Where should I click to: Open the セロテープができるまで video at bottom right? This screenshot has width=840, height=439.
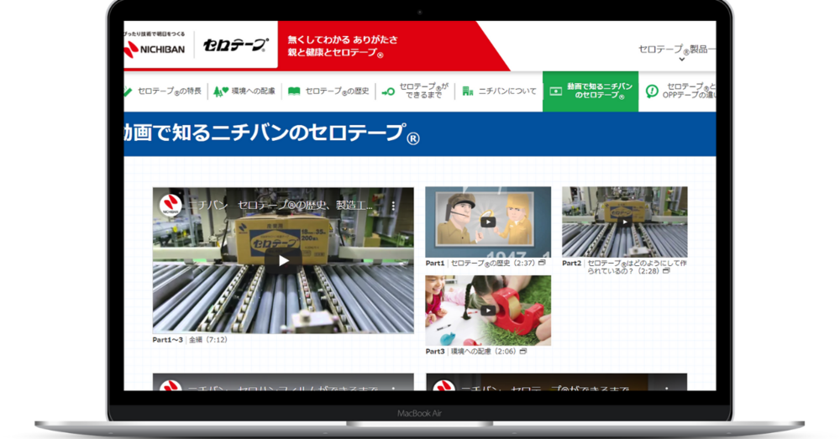pos(557,382)
